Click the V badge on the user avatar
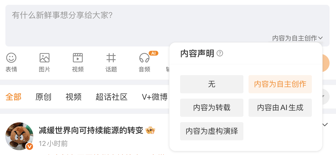 [x=30, y=146]
